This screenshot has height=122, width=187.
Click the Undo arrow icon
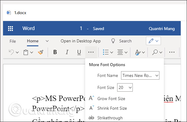click(x=11, y=52)
